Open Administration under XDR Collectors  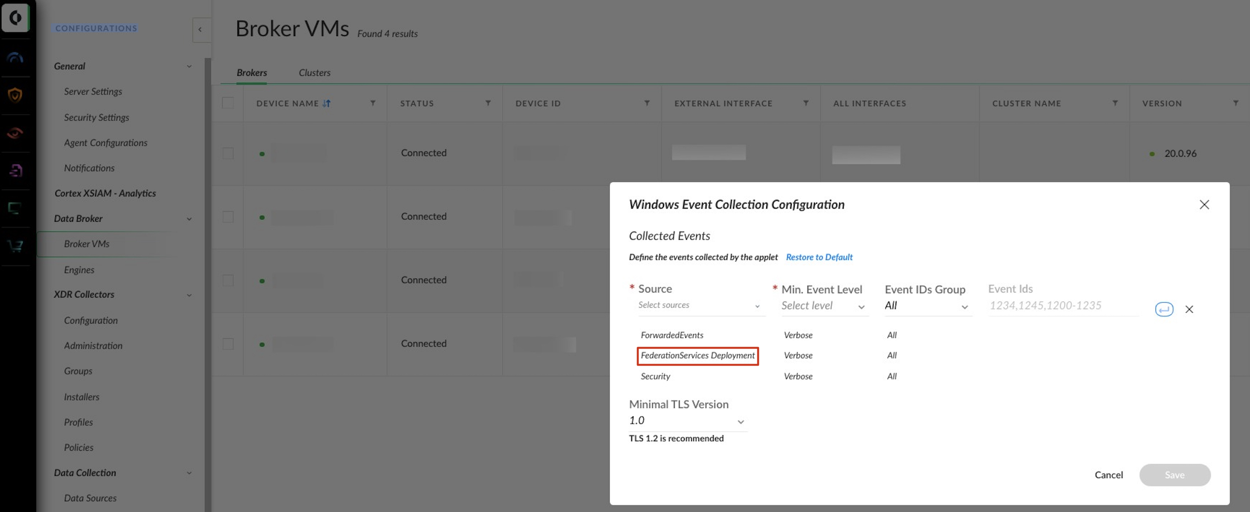coord(93,346)
